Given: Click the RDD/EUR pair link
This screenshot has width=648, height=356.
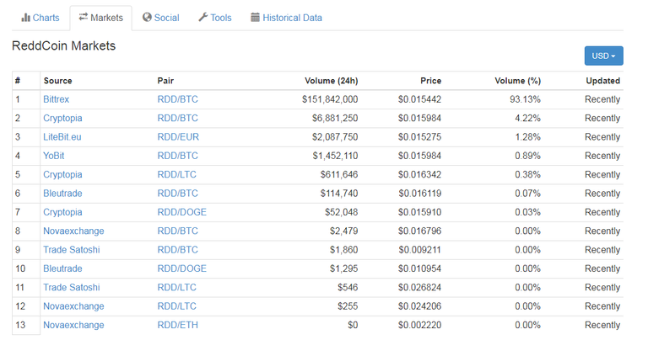Looking at the screenshot, I should point(178,137).
